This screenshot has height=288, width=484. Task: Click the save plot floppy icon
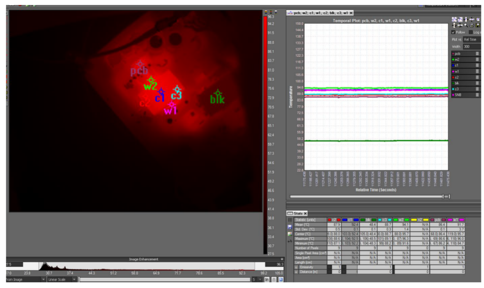tap(478, 25)
